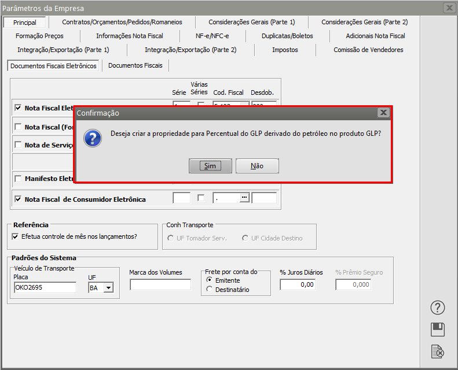
Task: Open Considerações Gerais (Parte 2) tab
Action: 365,22
